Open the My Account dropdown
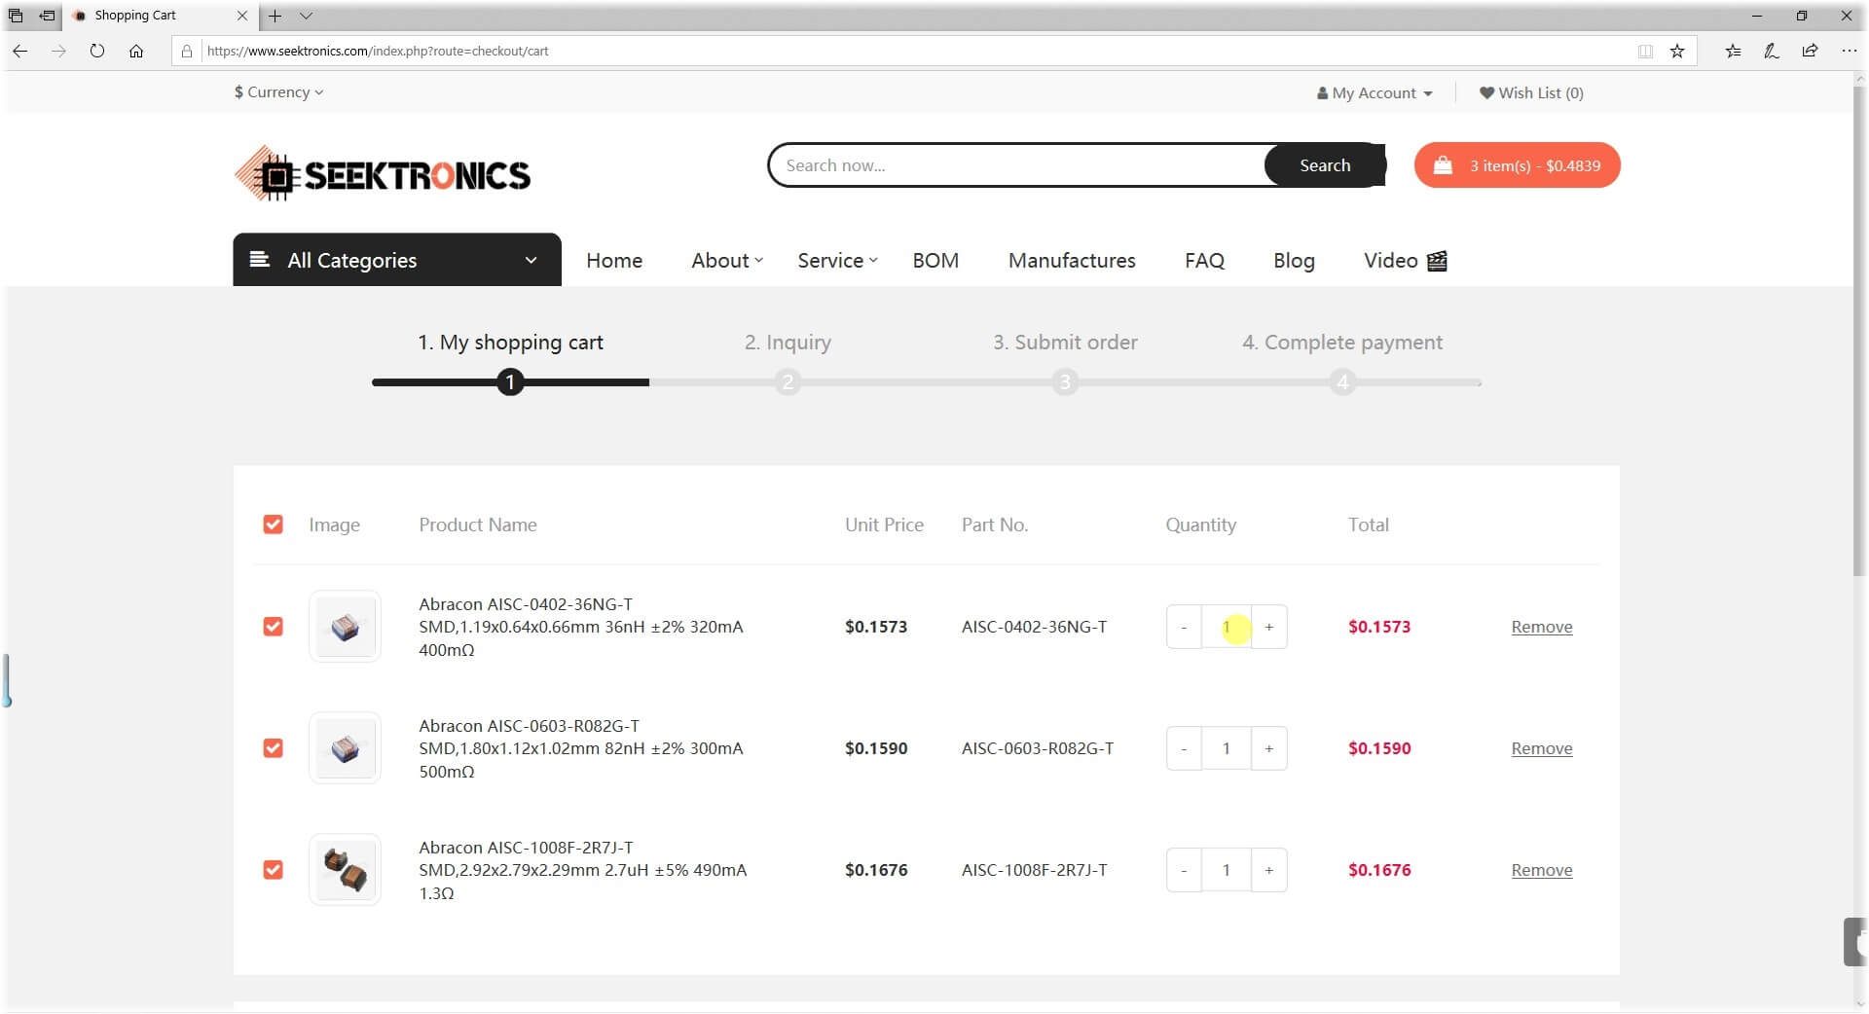 [x=1374, y=92]
